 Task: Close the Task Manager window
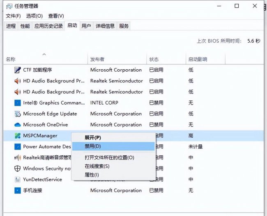coord(255,6)
